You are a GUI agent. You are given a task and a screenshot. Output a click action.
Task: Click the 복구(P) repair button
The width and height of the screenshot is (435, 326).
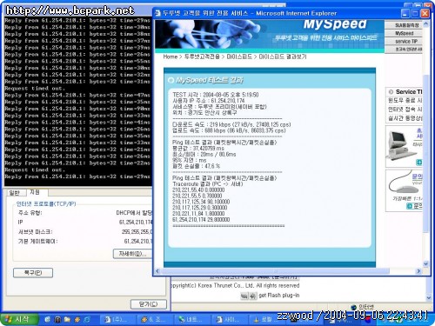click(x=33, y=273)
